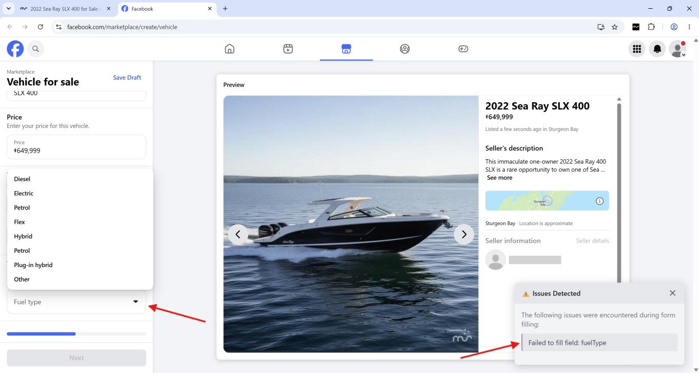Bookmark this page with the star icon
This screenshot has width=699, height=373.
(614, 27)
